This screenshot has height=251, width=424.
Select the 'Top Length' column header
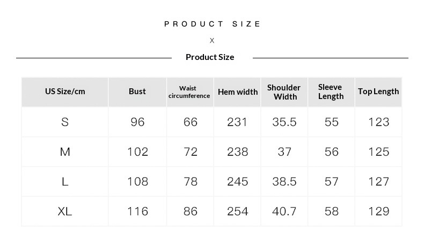378,92
